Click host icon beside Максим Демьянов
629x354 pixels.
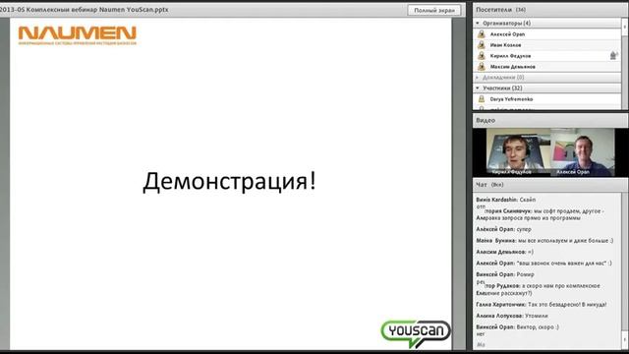point(482,67)
